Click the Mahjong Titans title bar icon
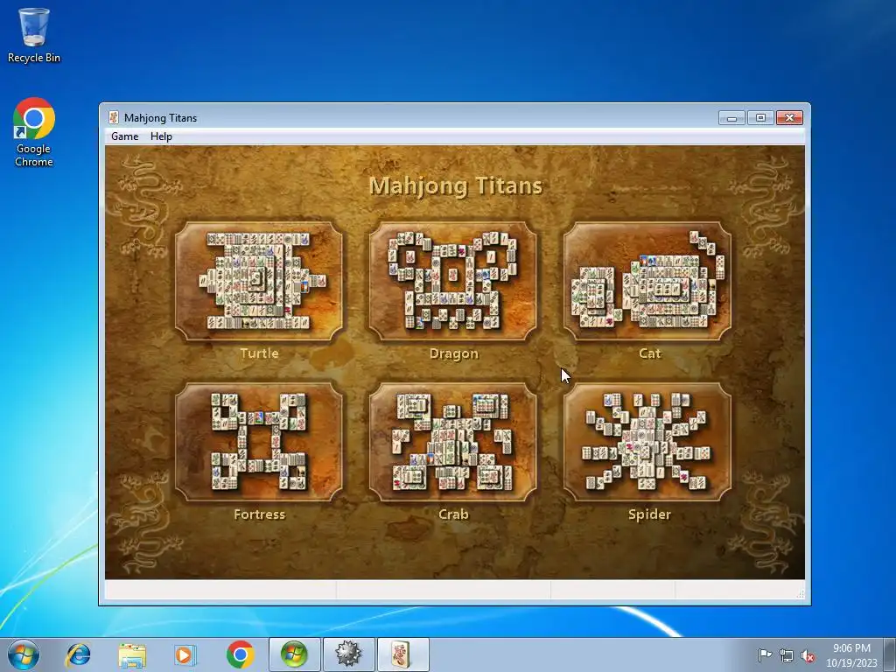The height and width of the screenshot is (672, 896). 114,118
